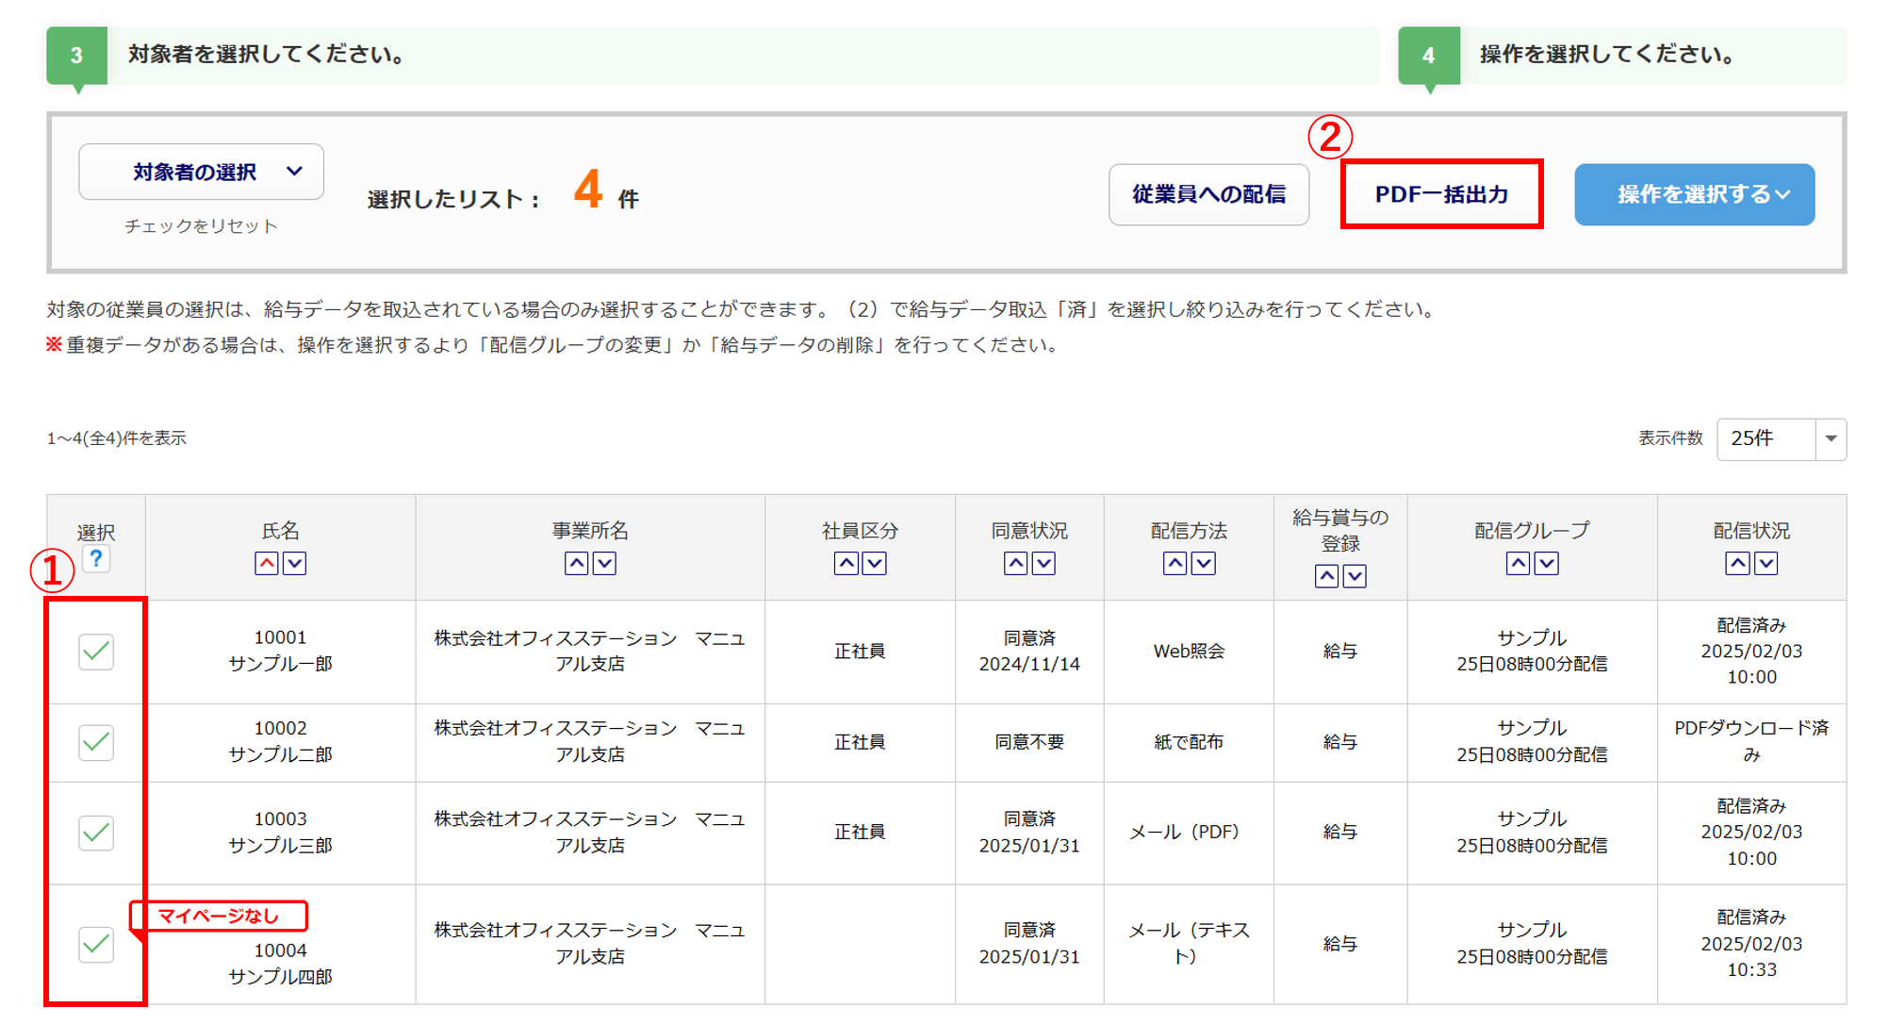The width and height of the screenshot is (1889, 1024).
Task: Toggle the checkbox for サンプル四郎
Action: click(x=96, y=944)
